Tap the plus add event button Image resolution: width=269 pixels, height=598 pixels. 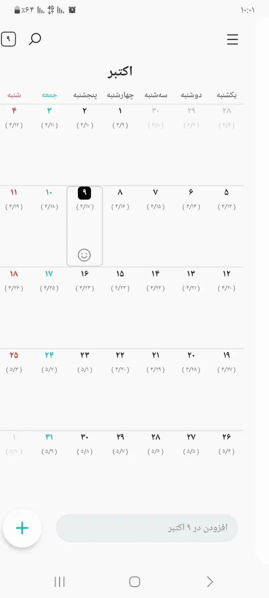point(22,528)
